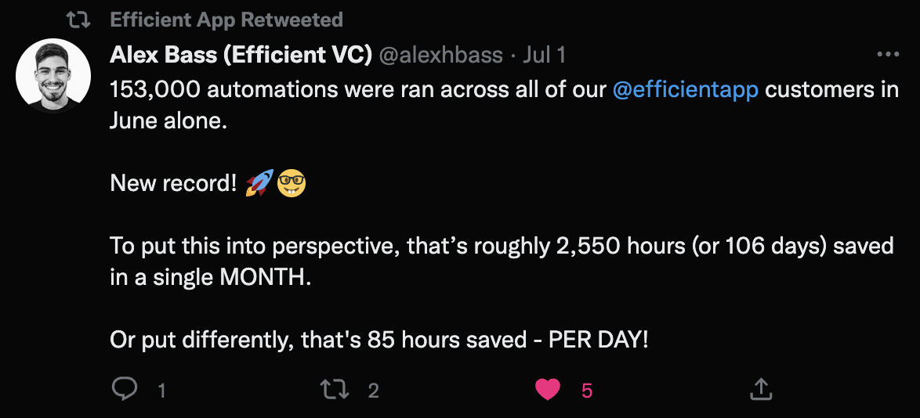The image size is (920, 418).
Task: Open Alex Bass's profile picture
Action: coord(53,76)
